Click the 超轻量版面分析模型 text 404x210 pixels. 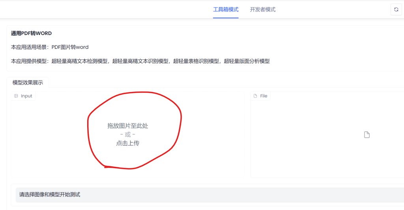pos(247,61)
